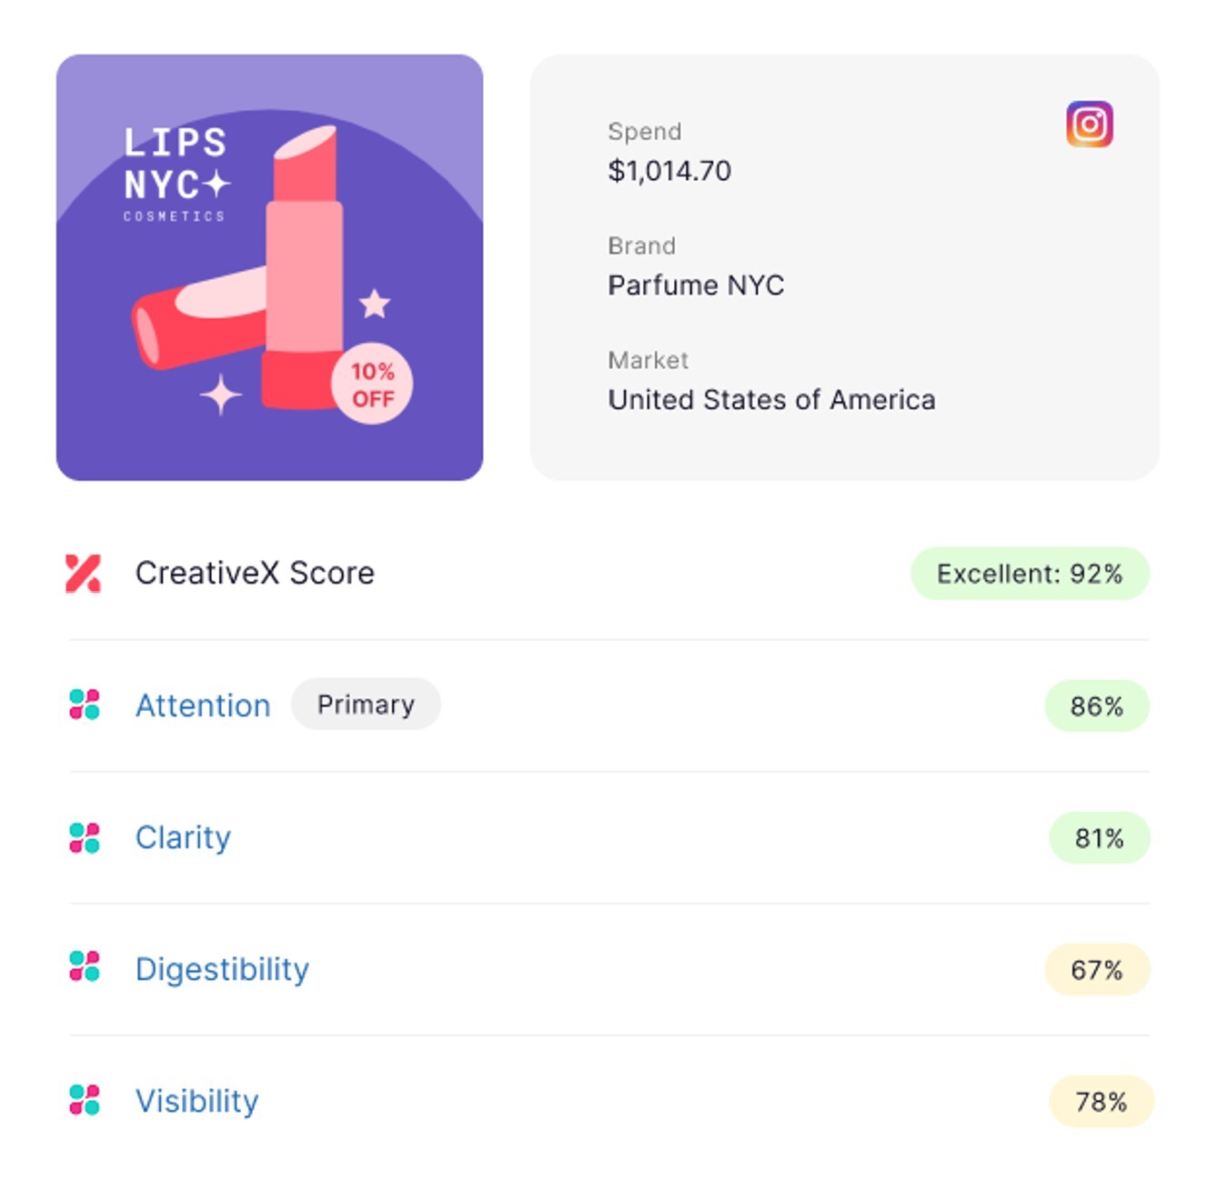Screen dimensions: 1217x1180
Task: Open the Clarity metric details
Action: point(183,837)
